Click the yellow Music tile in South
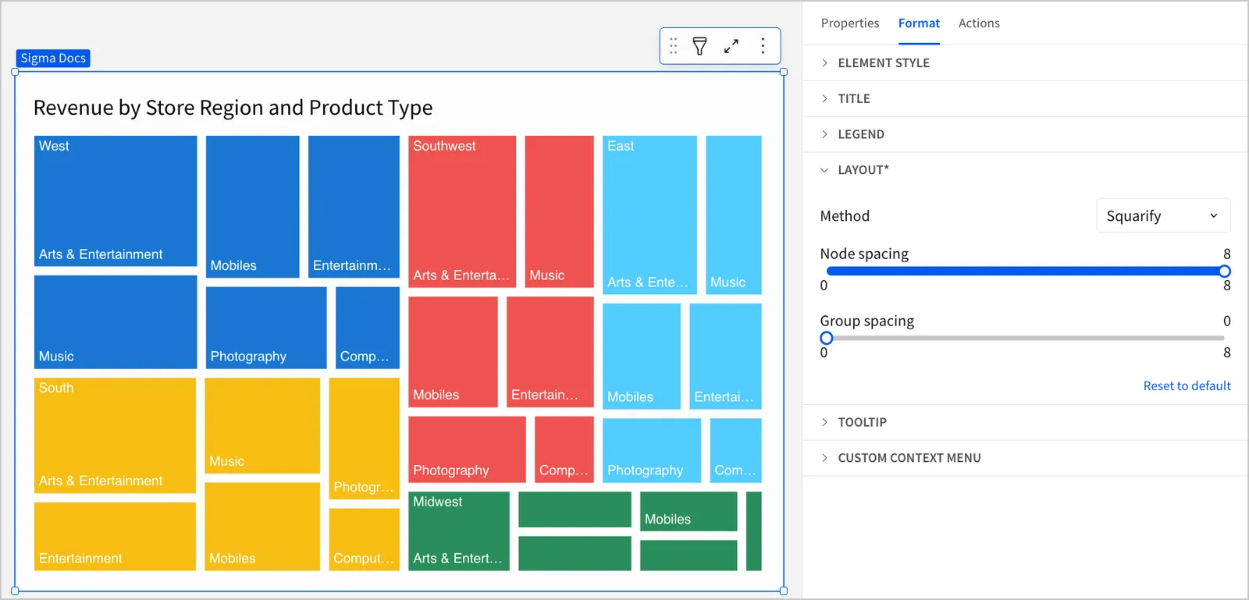The width and height of the screenshot is (1249, 600). coord(262,426)
